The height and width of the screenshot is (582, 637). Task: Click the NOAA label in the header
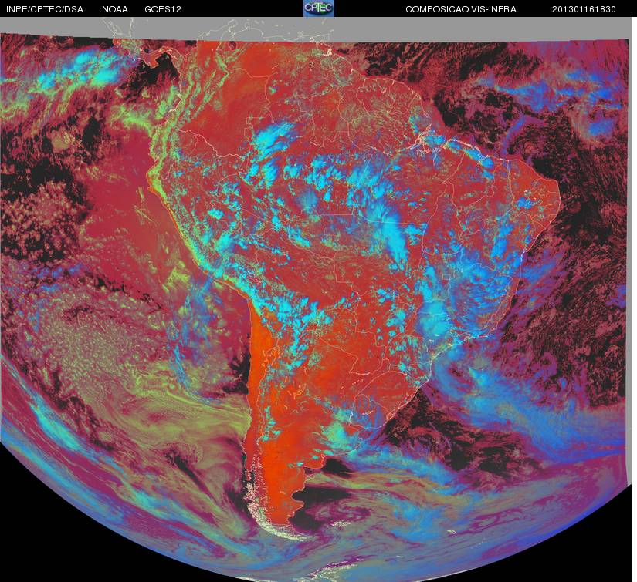tap(115, 9)
